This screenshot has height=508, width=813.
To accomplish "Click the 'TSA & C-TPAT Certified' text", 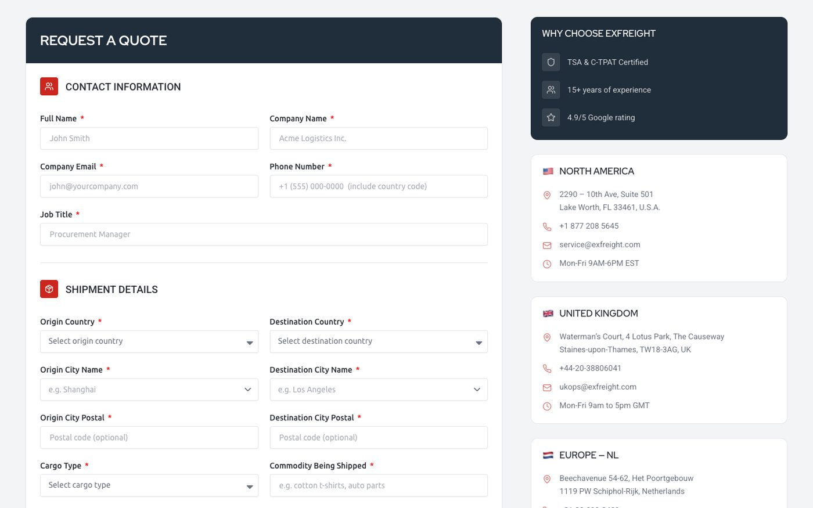I will [607, 62].
